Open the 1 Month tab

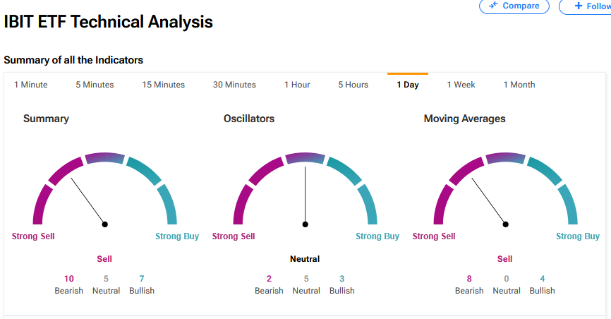tap(519, 85)
